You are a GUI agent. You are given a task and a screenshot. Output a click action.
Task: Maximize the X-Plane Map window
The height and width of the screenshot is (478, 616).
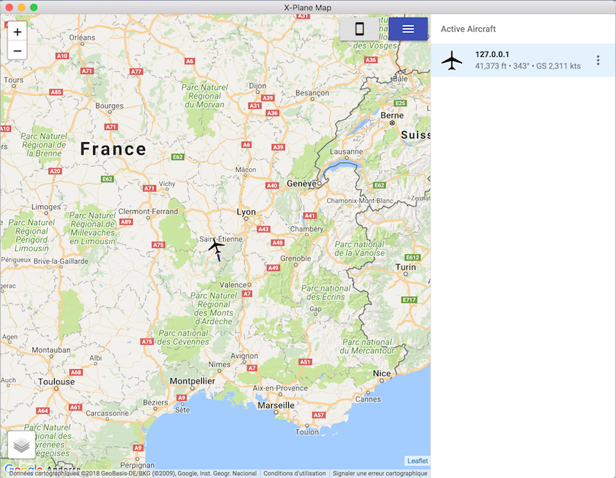(x=34, y=7)
